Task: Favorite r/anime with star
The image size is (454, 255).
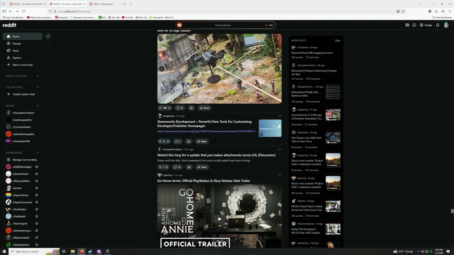Action: (37, 188)
